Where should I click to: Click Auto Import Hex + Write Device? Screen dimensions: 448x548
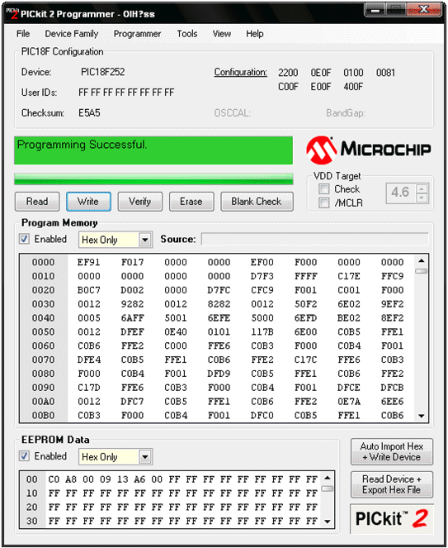pyautogui.click(x=391, y=452)
